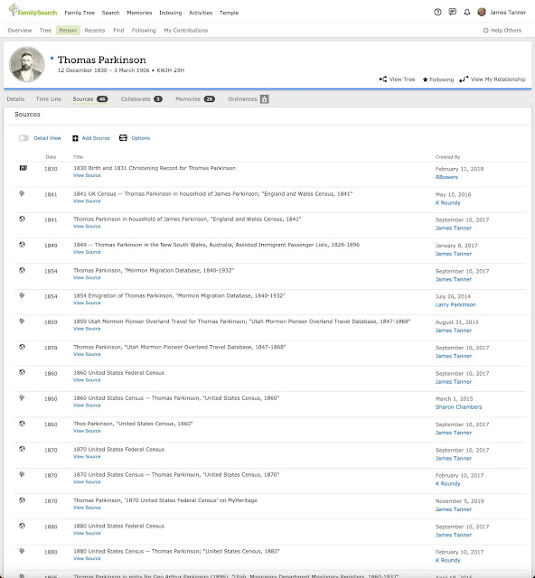535x578 pixels.
Task: Open the notifications bell icon
Action: (x=467, y=12)
